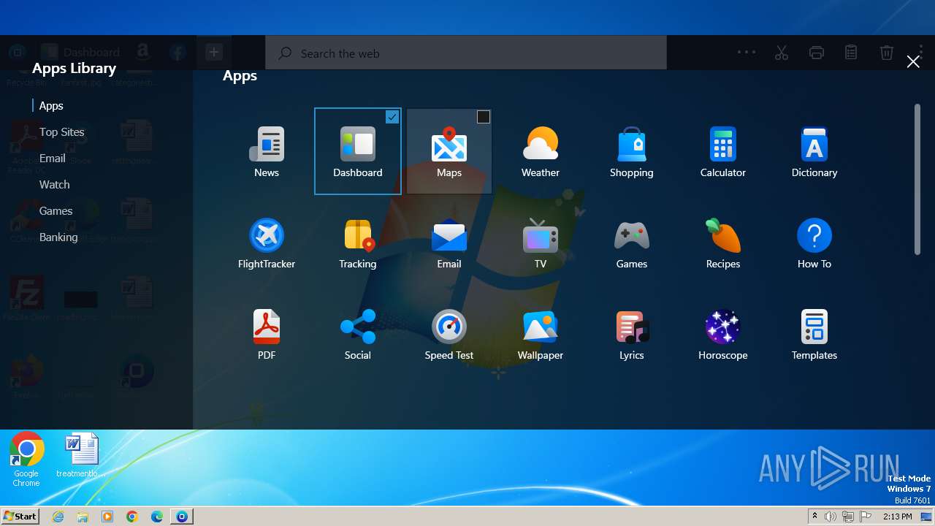Open the News app
The image size is (935, 526).
coord(267,152)
